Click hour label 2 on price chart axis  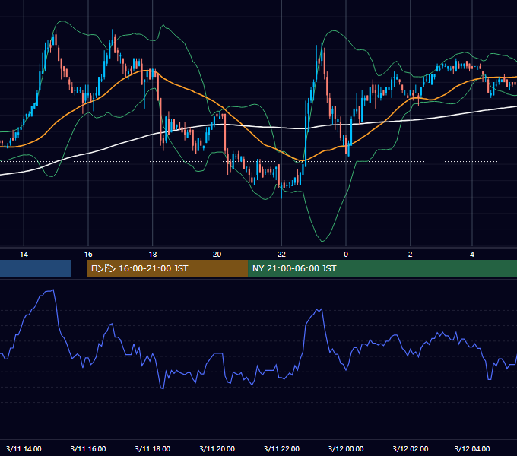410,255
